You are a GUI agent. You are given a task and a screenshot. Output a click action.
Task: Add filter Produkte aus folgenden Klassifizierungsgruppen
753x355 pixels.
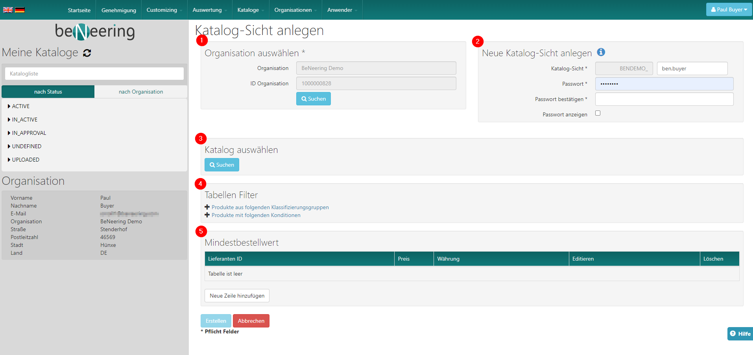[x=269, y=207]
